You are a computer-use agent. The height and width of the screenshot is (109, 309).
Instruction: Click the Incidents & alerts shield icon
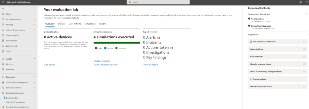(x=3, y=19)
